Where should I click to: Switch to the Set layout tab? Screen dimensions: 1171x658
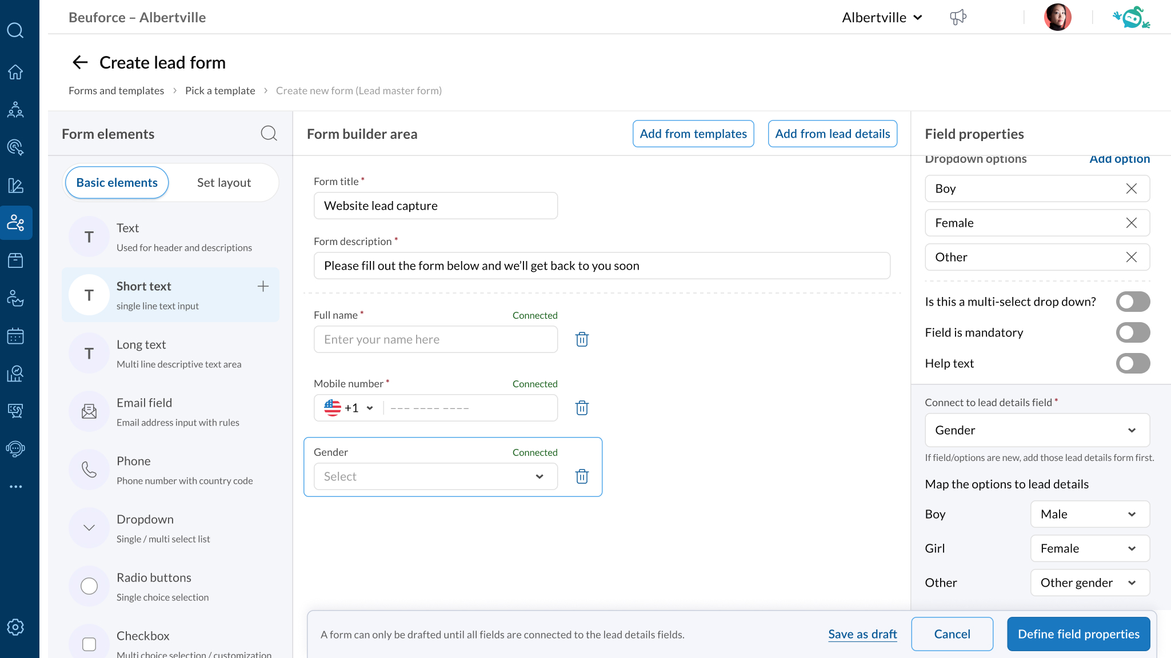223,183
